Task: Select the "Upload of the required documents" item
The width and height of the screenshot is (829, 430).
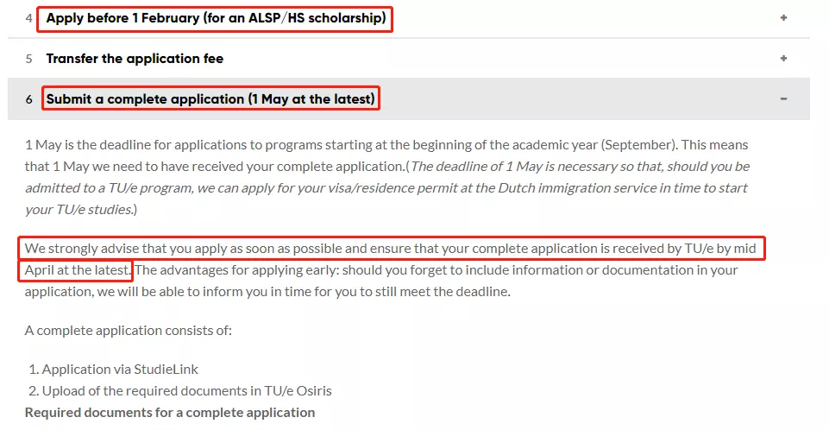Action: (186, 390)
